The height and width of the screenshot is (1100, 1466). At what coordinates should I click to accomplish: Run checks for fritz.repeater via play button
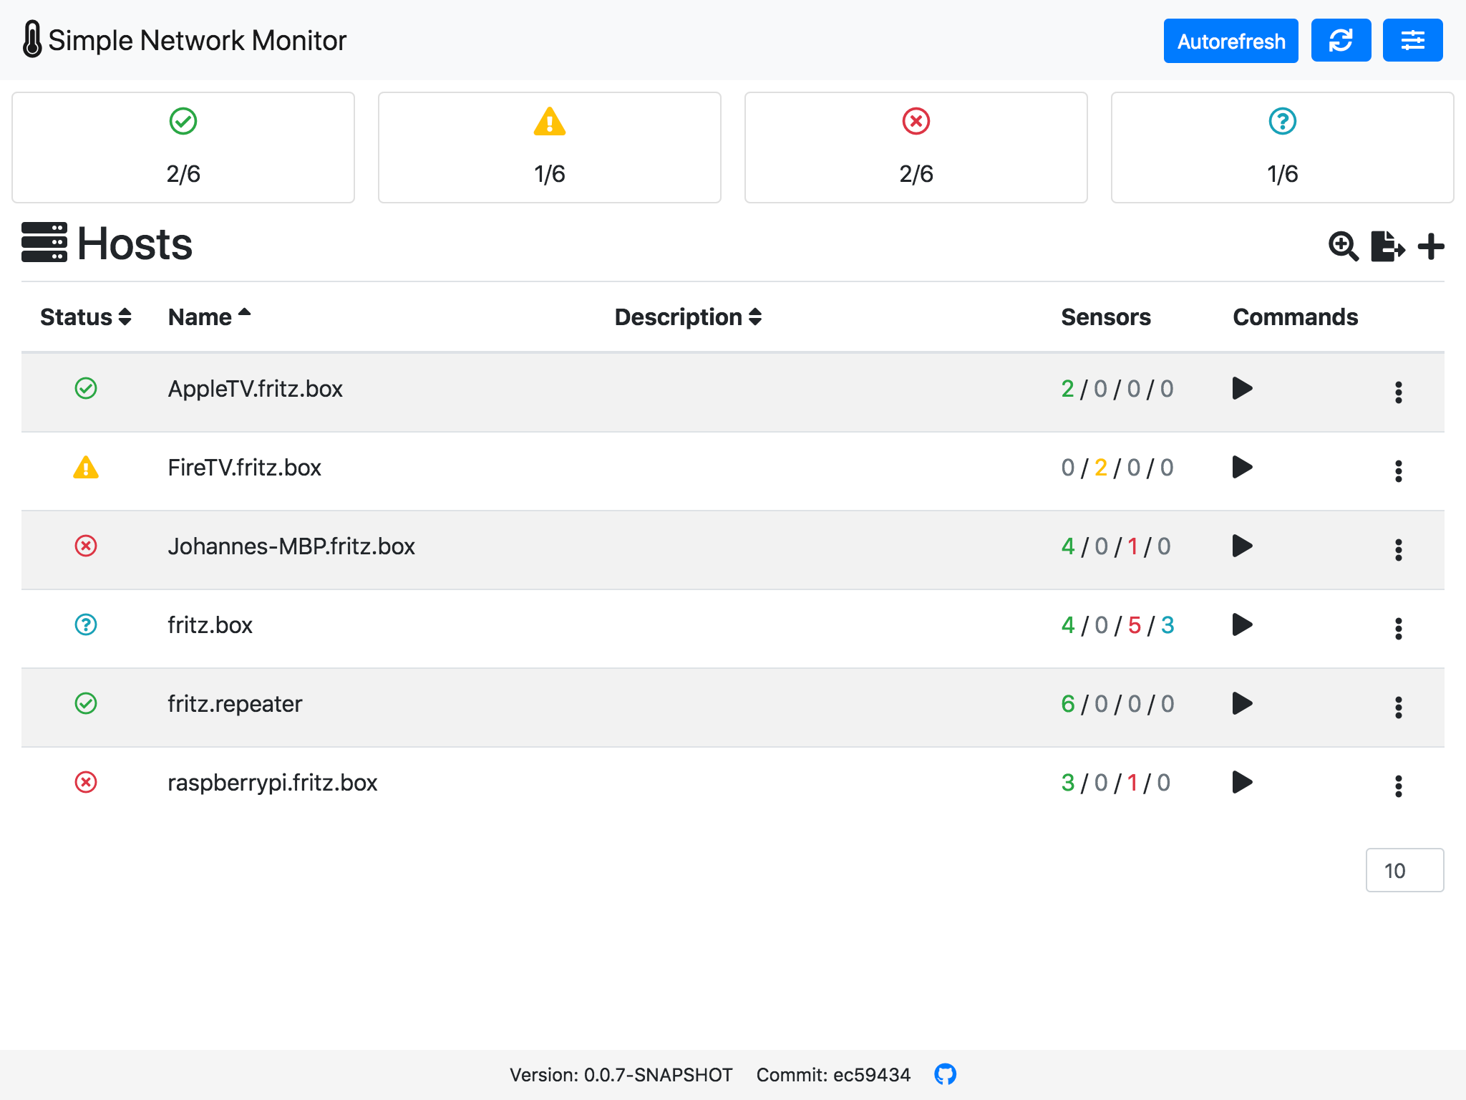pyautogui.click(x=1243, y=704)
